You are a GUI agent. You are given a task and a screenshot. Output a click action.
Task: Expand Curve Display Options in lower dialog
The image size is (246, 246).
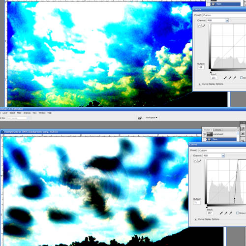196,219
